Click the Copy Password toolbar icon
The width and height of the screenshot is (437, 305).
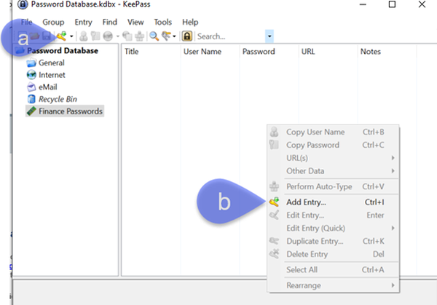(x=95, y=36)
